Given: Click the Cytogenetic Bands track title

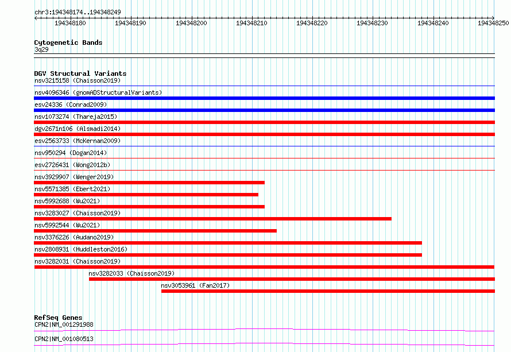Looking at the screenshot, I should pos(68,42).
